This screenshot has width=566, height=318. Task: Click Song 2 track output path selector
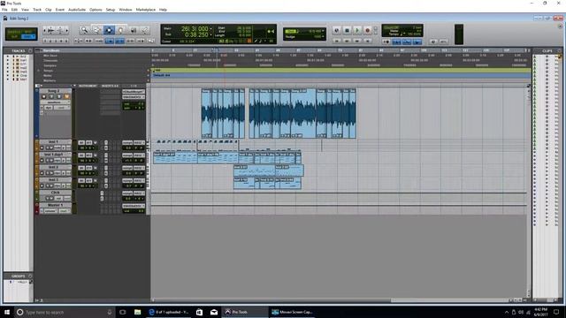coord(134,97)
